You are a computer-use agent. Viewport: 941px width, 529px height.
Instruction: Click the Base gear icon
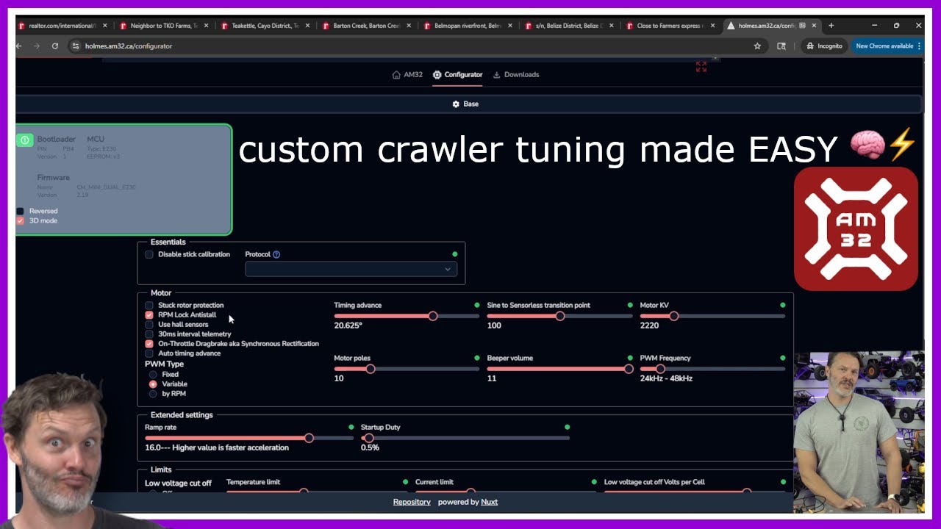pyautogui.click(x=456, y=104)
